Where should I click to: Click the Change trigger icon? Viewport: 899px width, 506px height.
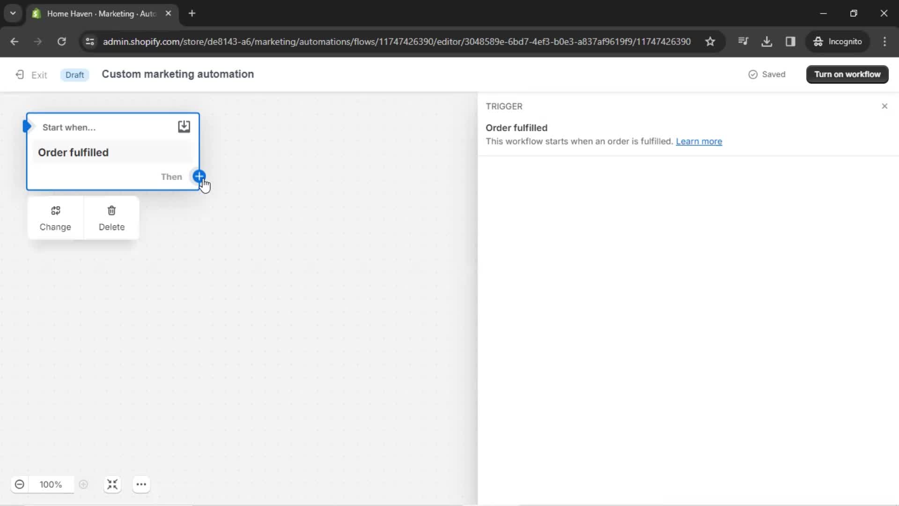tap(55, 211)
